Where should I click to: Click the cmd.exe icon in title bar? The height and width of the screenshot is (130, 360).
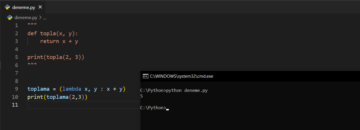146,76
